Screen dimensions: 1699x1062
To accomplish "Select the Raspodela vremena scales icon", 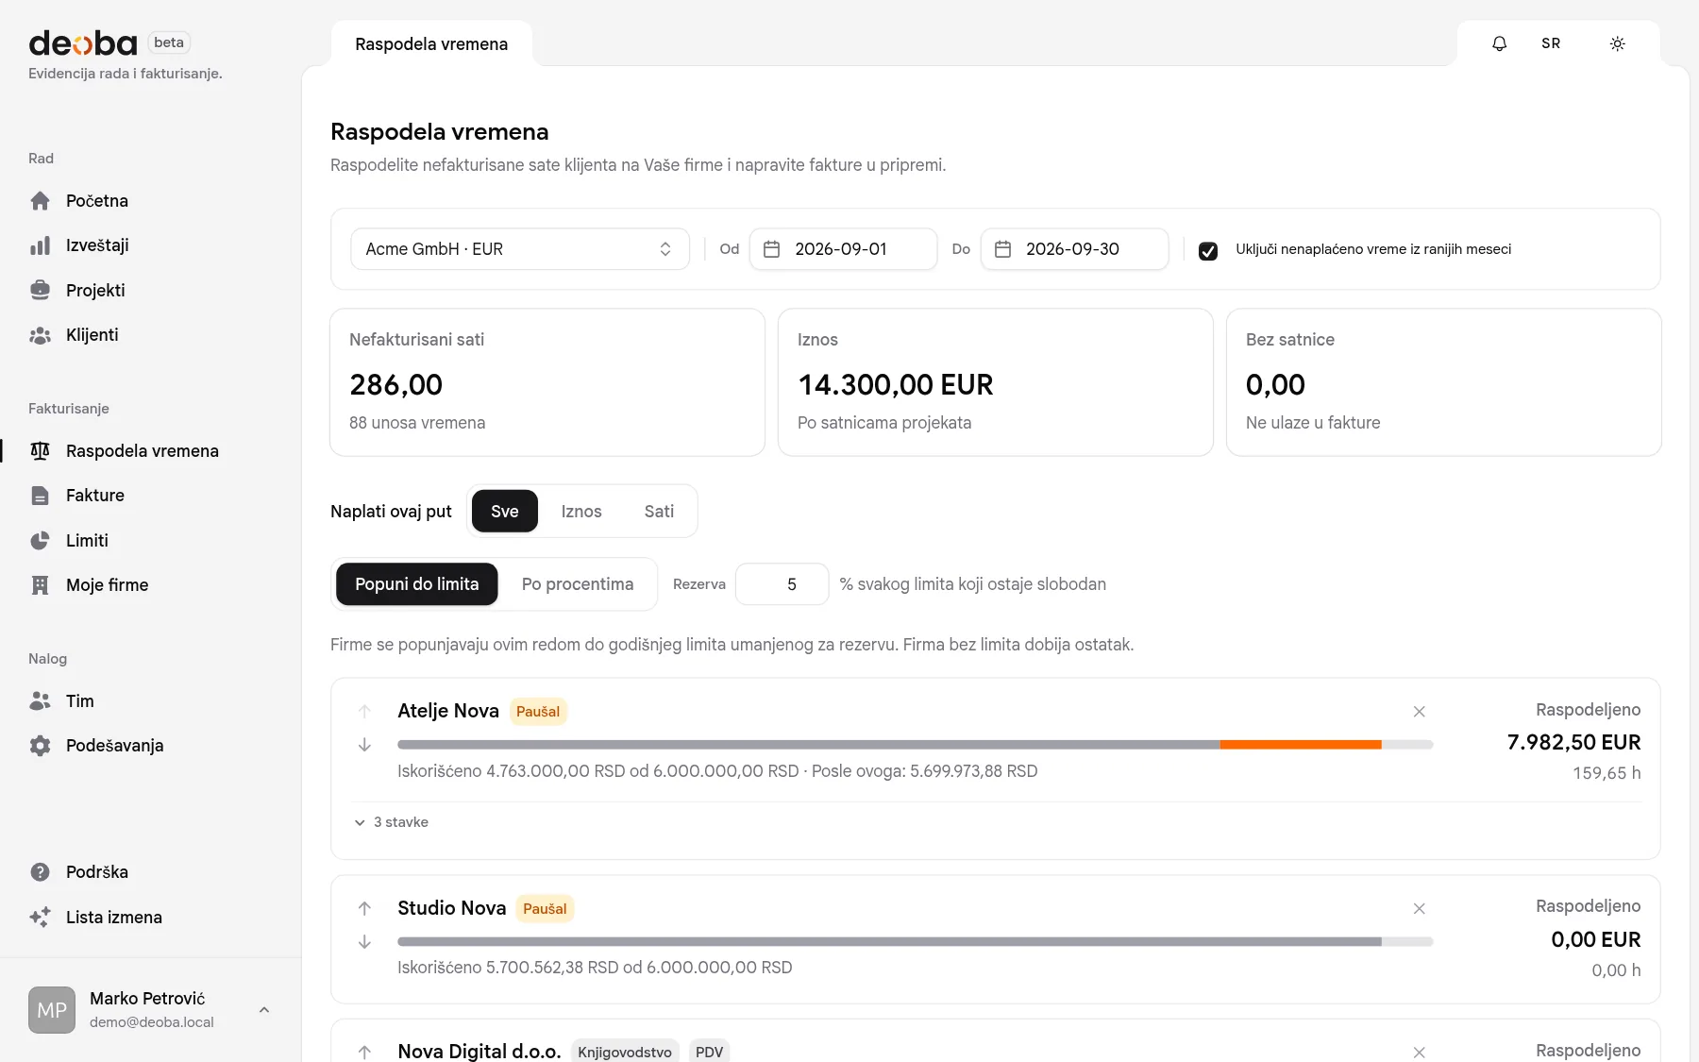I will (40, 451).
